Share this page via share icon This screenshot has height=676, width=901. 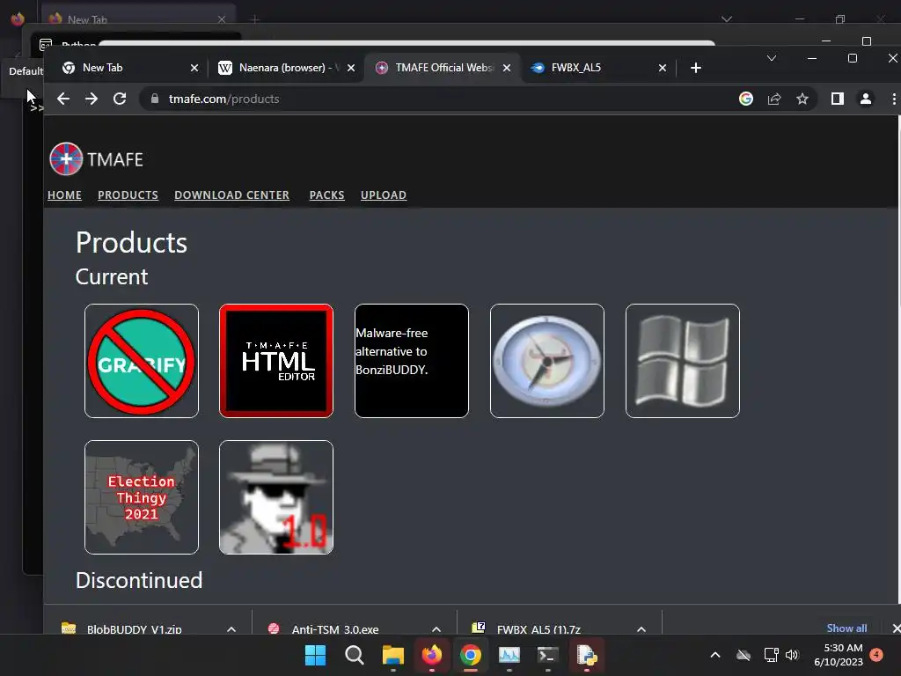click(774, 99)
